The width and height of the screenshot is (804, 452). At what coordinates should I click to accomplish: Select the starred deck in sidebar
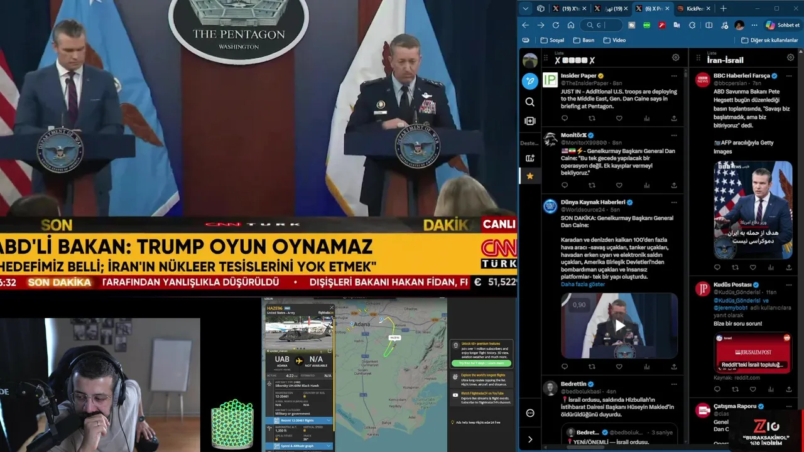click(530, 176)
